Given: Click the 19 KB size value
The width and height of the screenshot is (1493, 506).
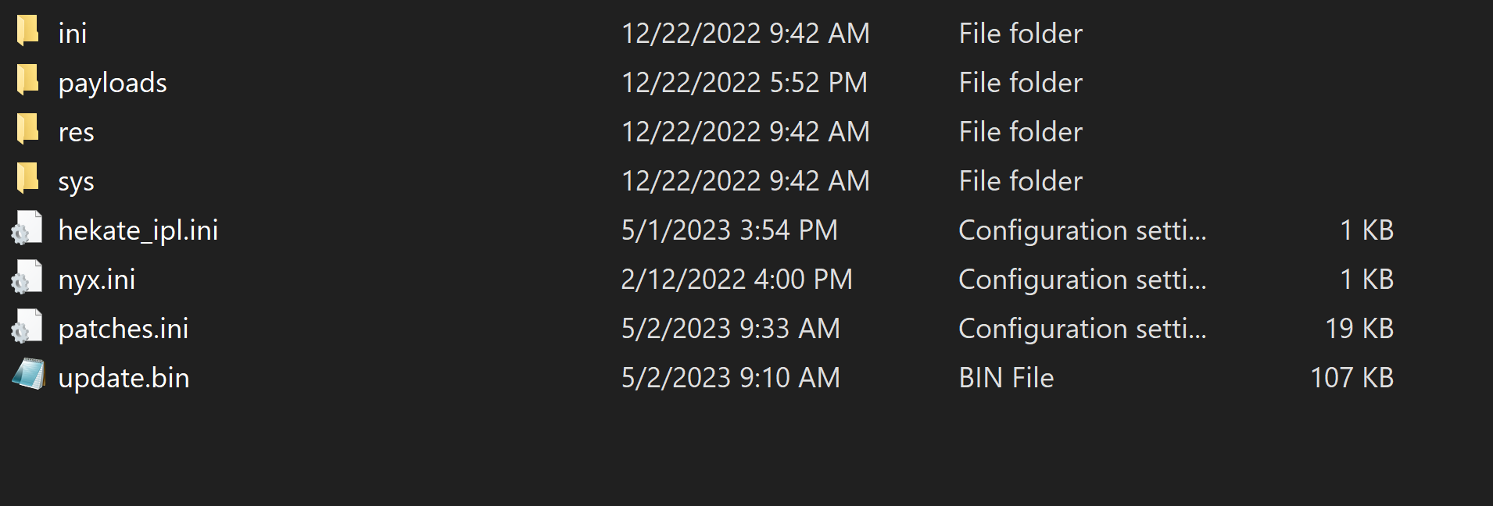Looking at the screenshot, I should pos(1360,329).
